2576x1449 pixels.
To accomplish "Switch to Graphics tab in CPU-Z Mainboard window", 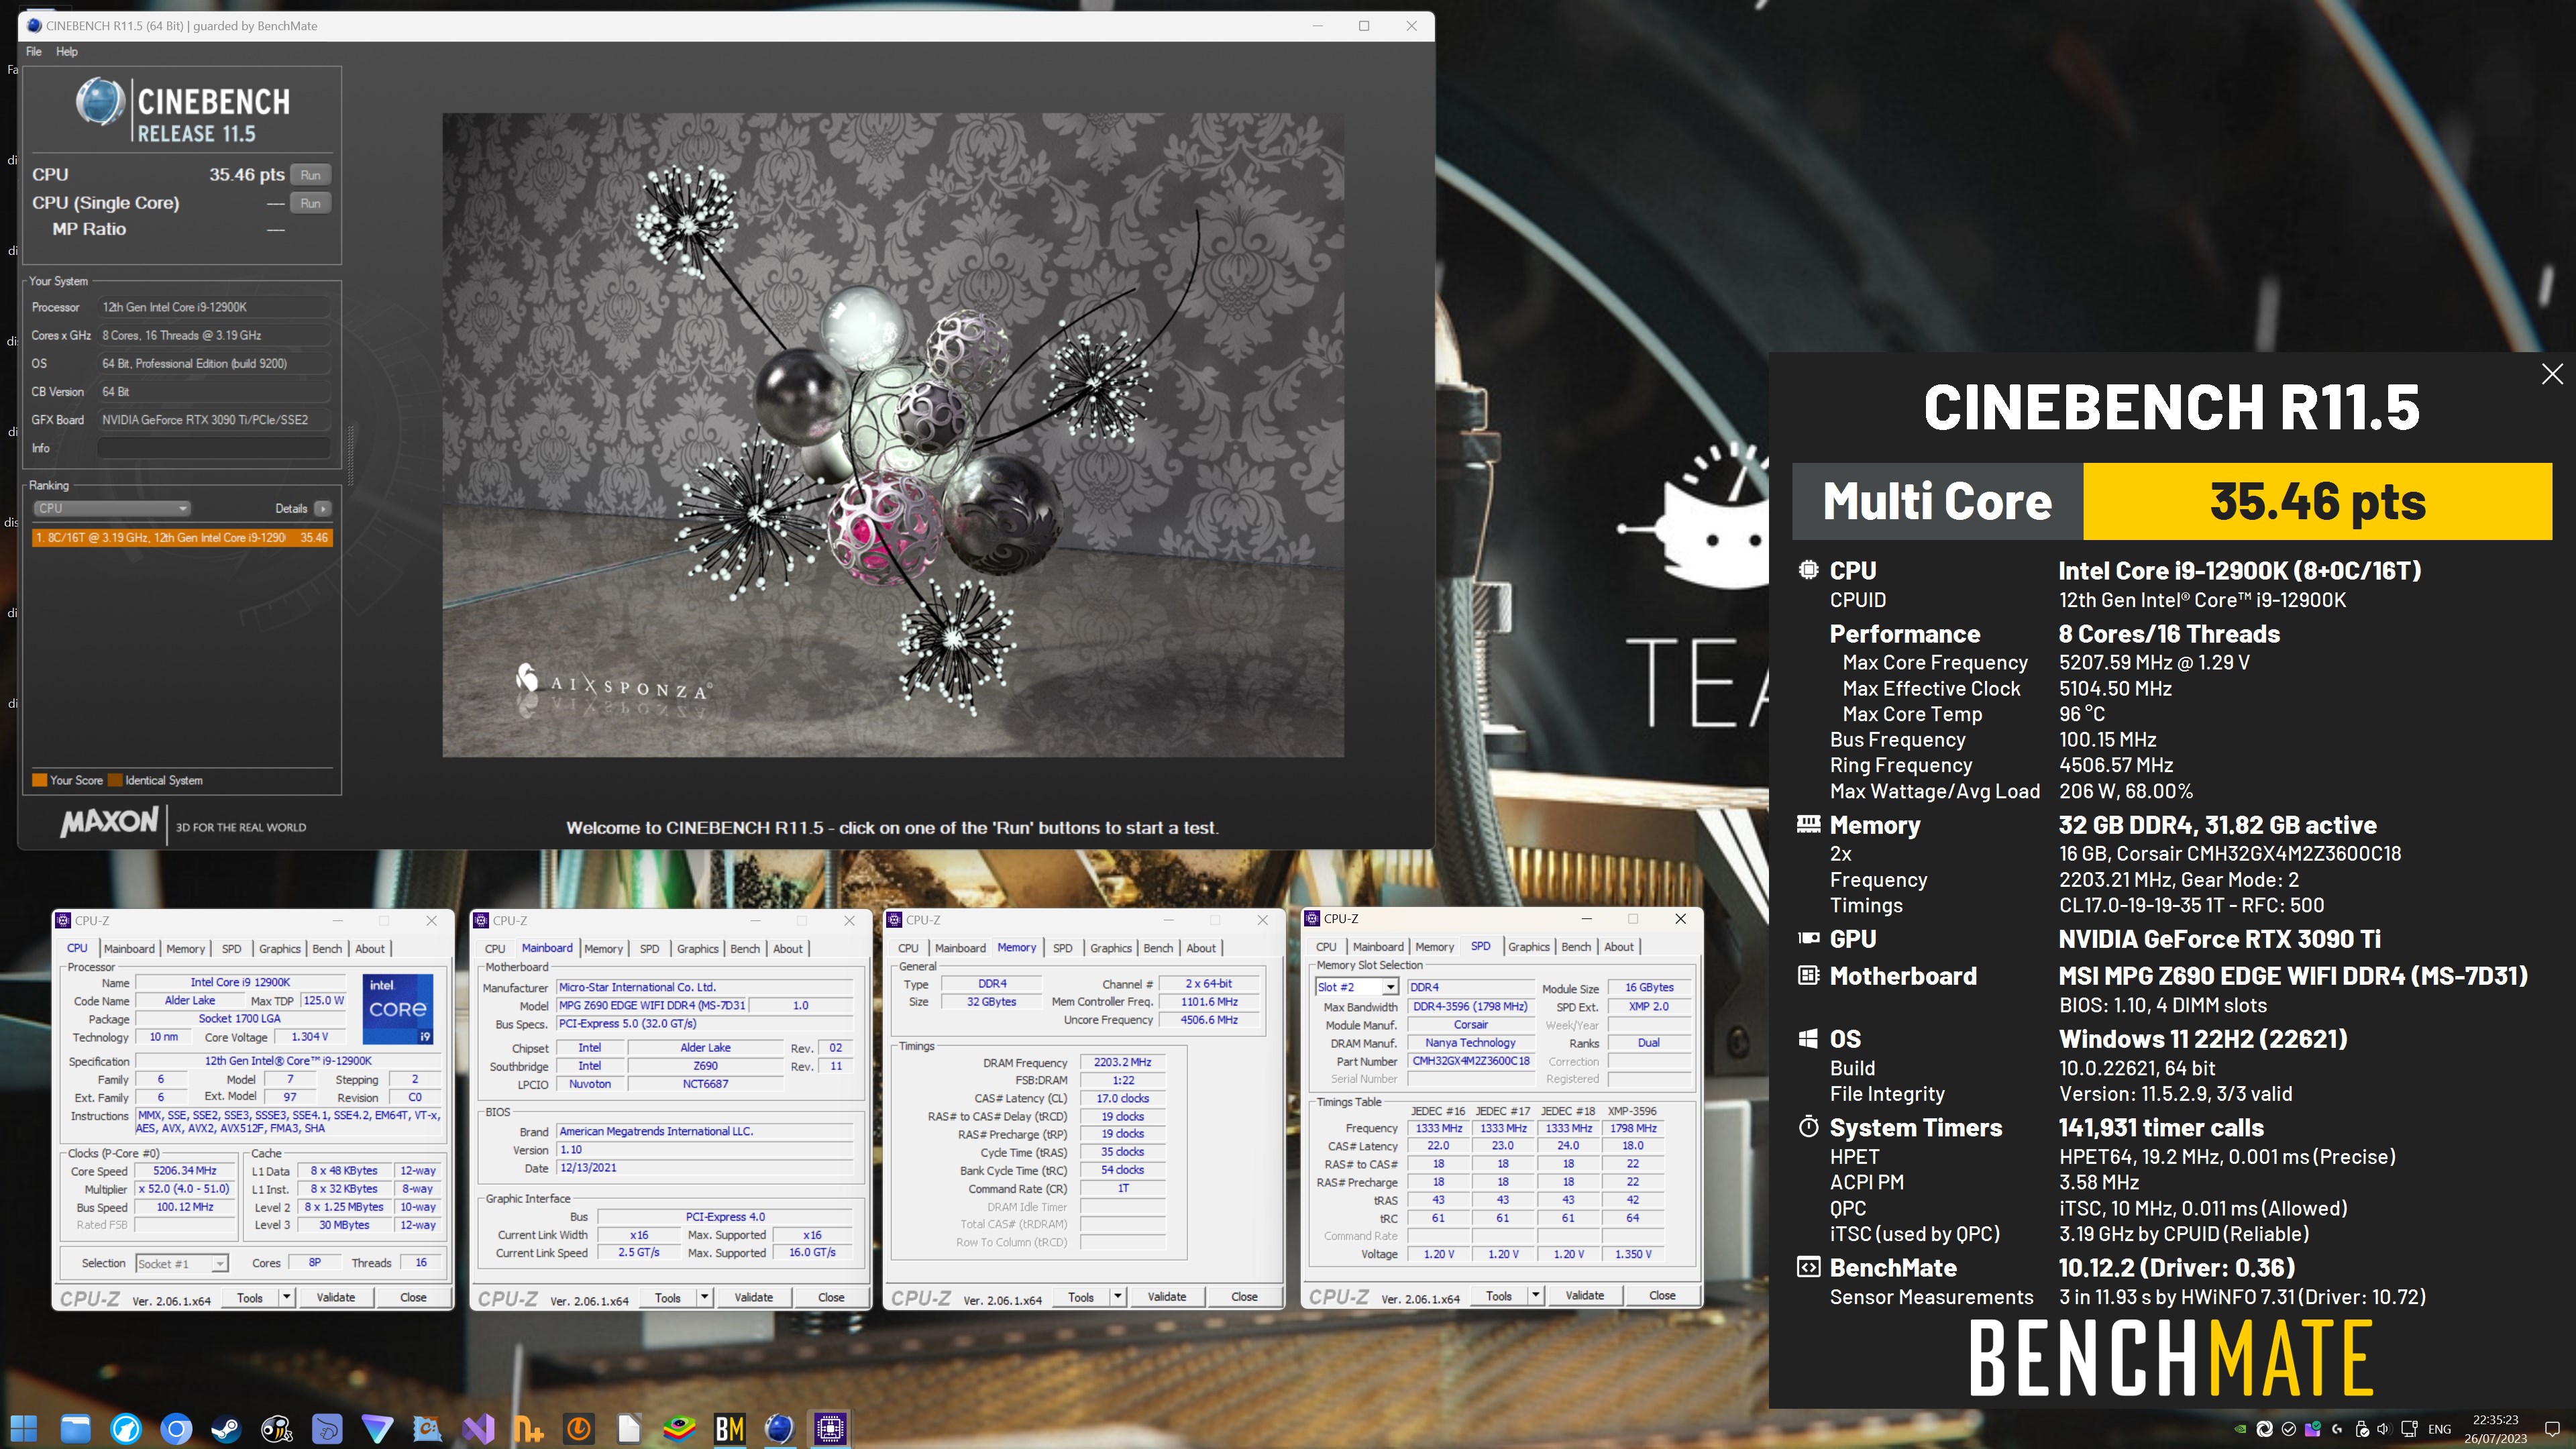I will point(698,949).
